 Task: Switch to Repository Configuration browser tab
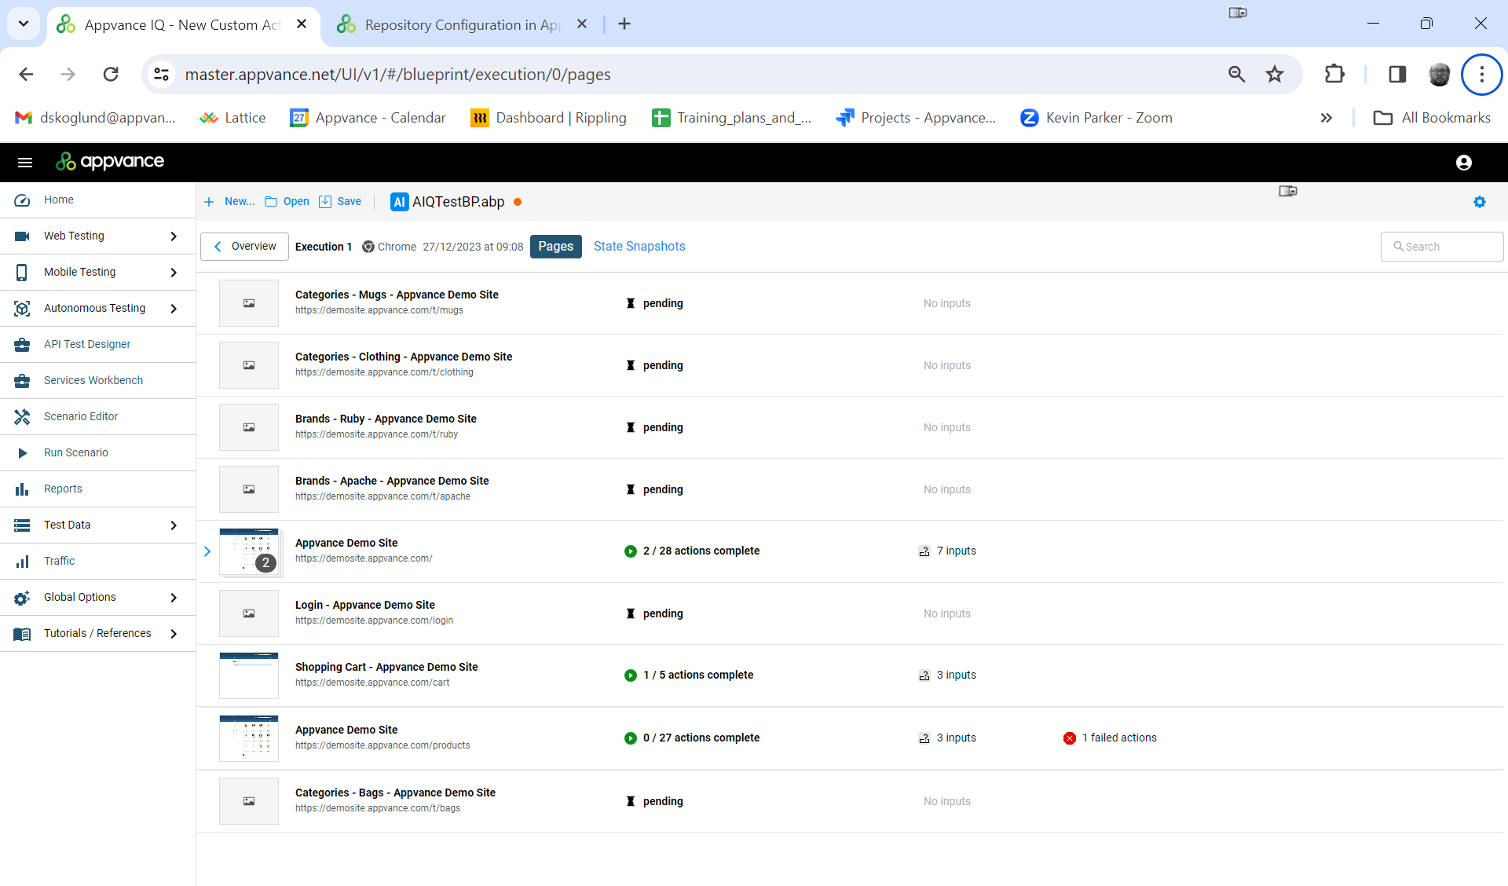pos(462,24)
